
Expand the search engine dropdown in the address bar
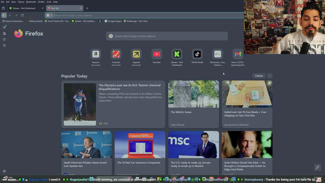pos(49,15)
